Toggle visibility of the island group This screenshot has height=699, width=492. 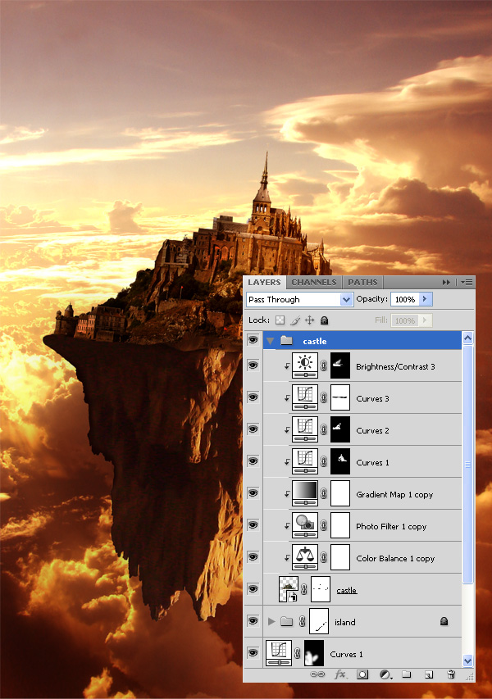253,621
